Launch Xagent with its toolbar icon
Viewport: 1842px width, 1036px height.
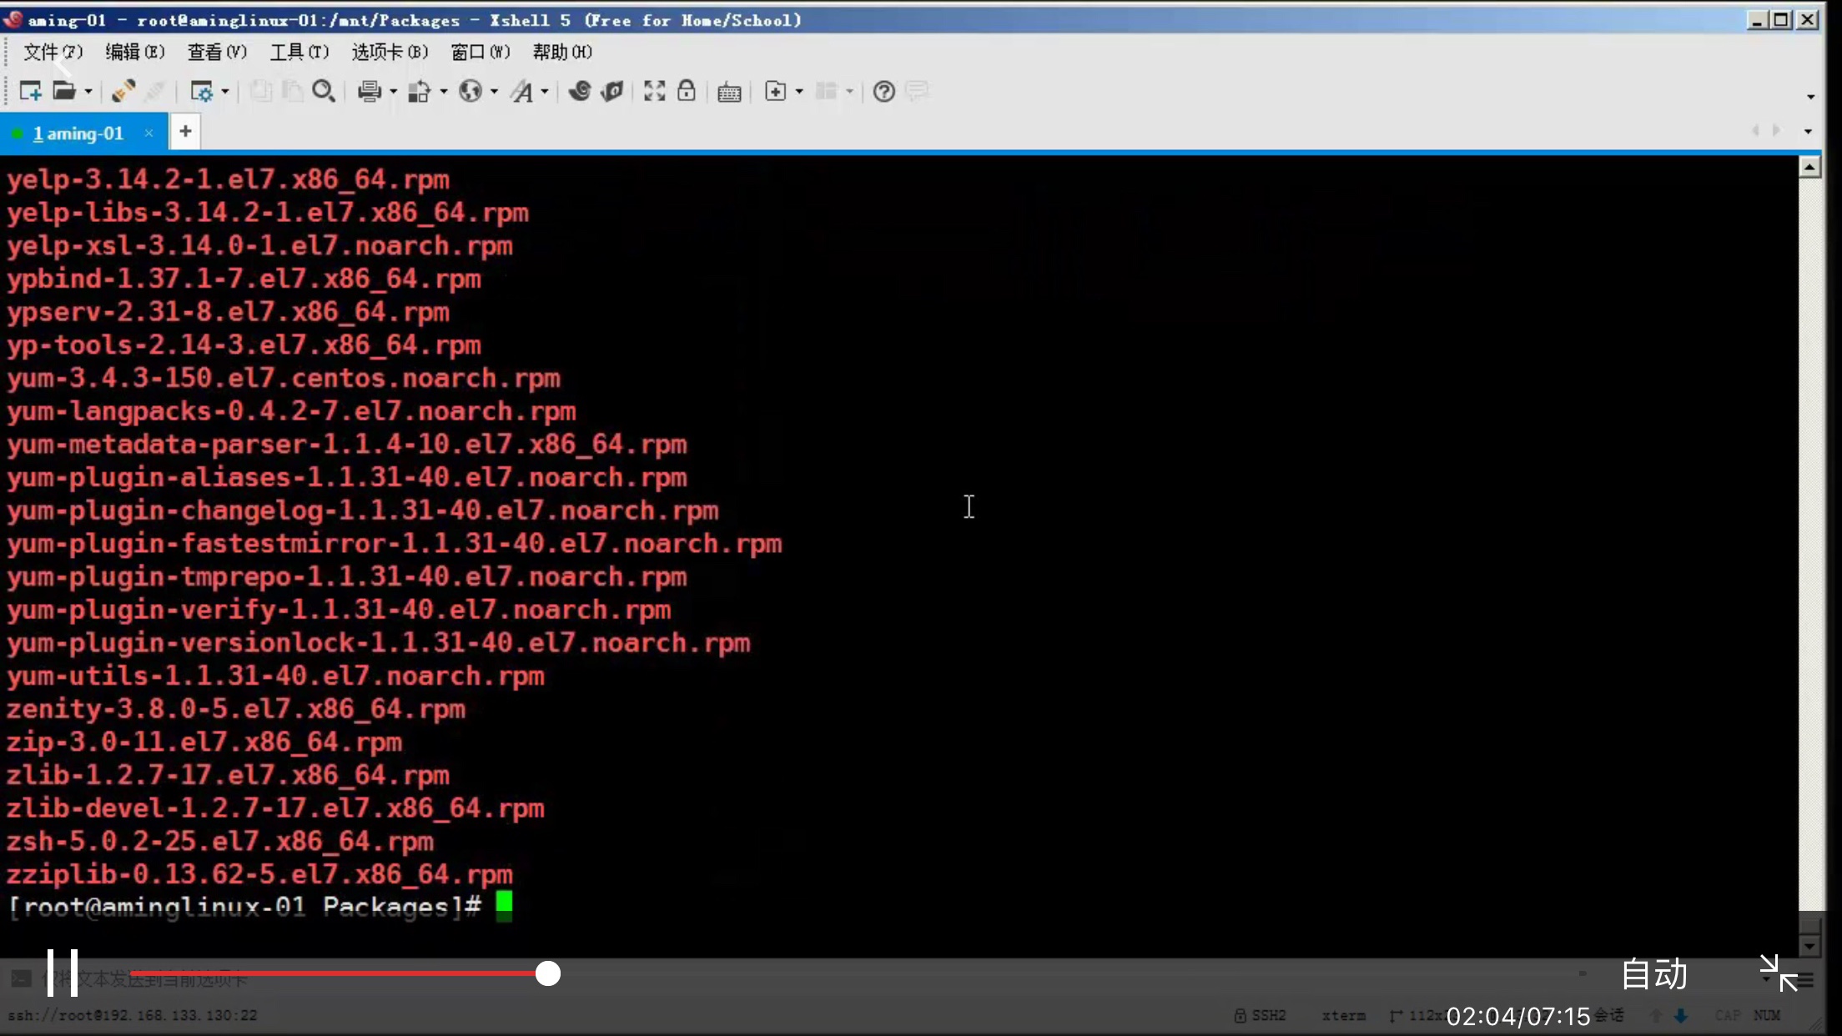(x=612, y=91)
